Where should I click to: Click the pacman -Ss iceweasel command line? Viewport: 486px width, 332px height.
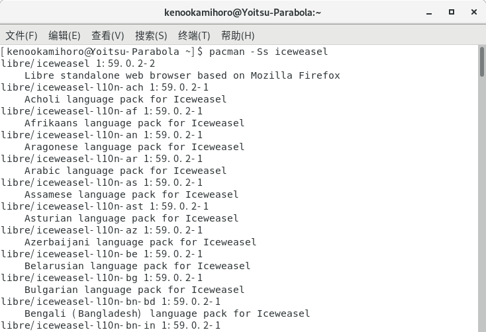pos(268,52)
